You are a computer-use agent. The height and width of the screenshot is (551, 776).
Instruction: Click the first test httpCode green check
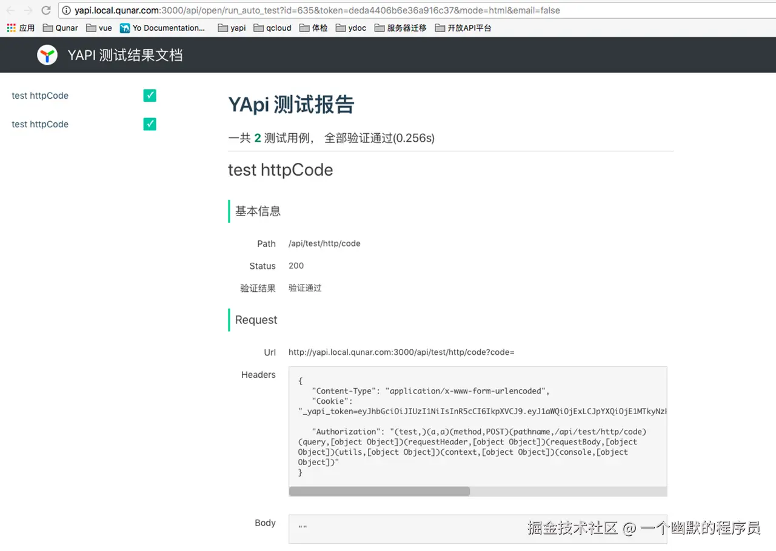[150, 96]
